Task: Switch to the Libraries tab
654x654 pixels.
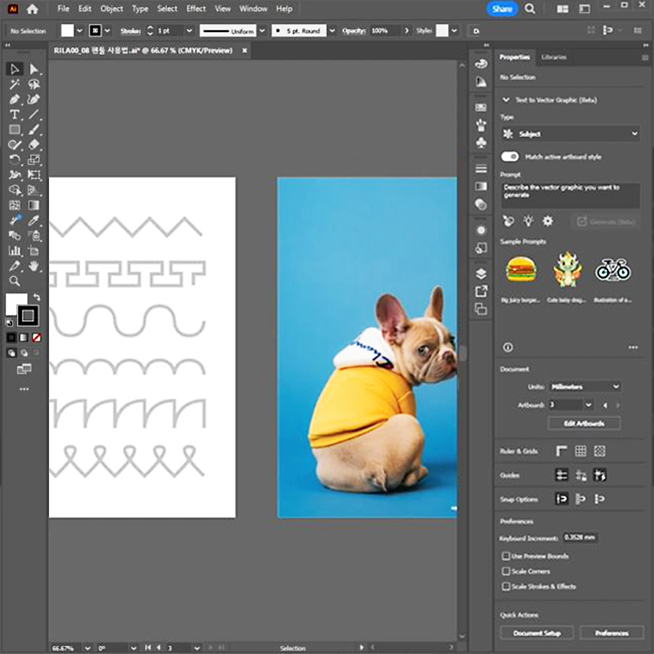Action: pos(554,58)
